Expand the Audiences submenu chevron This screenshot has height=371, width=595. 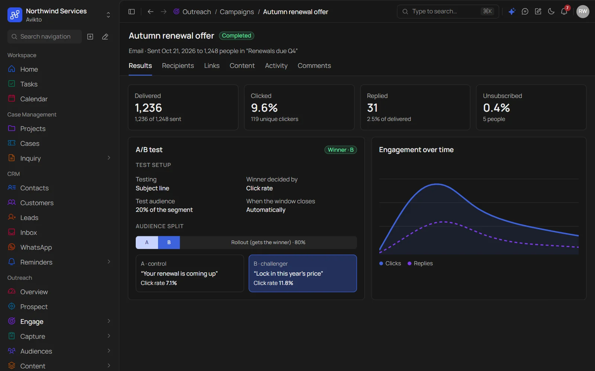[109, 351]
